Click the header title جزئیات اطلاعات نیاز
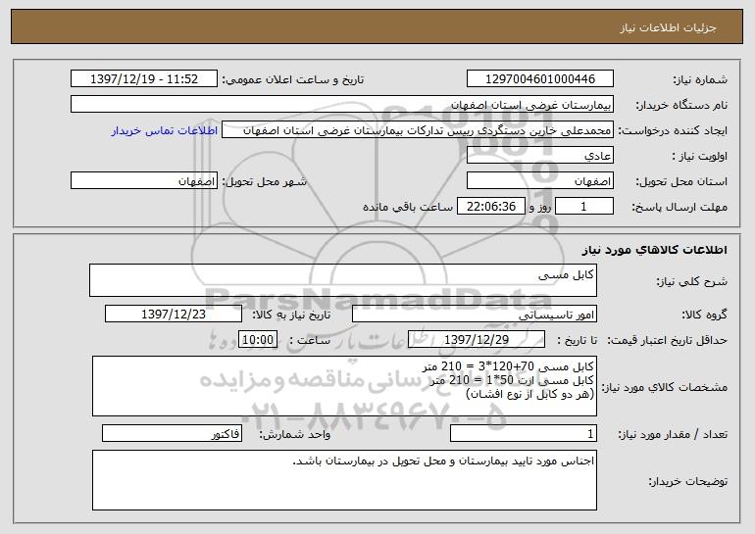 click(x=668, y=27)
